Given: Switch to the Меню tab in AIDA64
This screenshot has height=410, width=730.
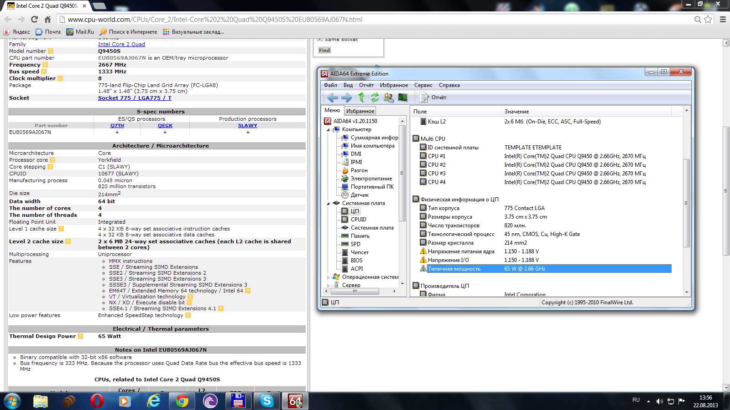Looking at the screenshot, I should pyautogui.click(x=332, y=110).
